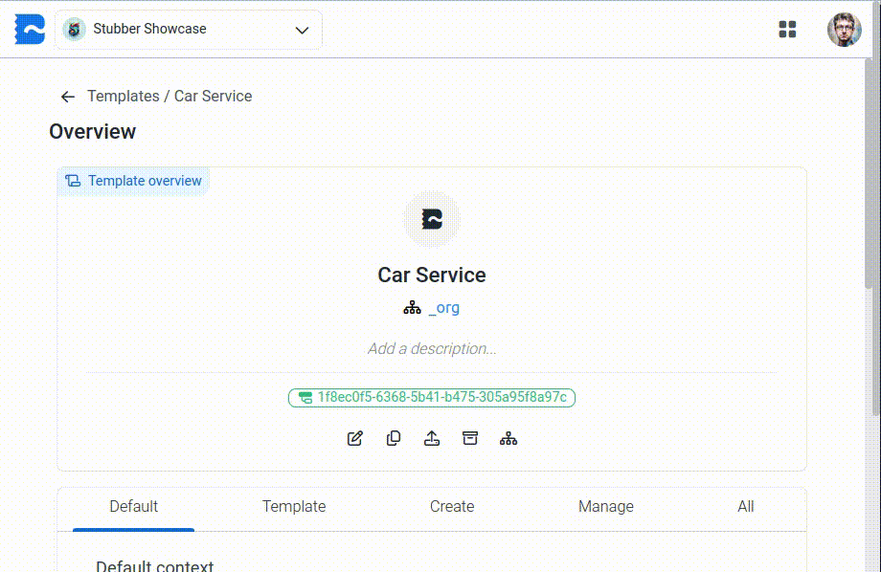Follow the _org link
Image resolution: width=881 pixels, height=572 pixels.
tap(444, 308)
